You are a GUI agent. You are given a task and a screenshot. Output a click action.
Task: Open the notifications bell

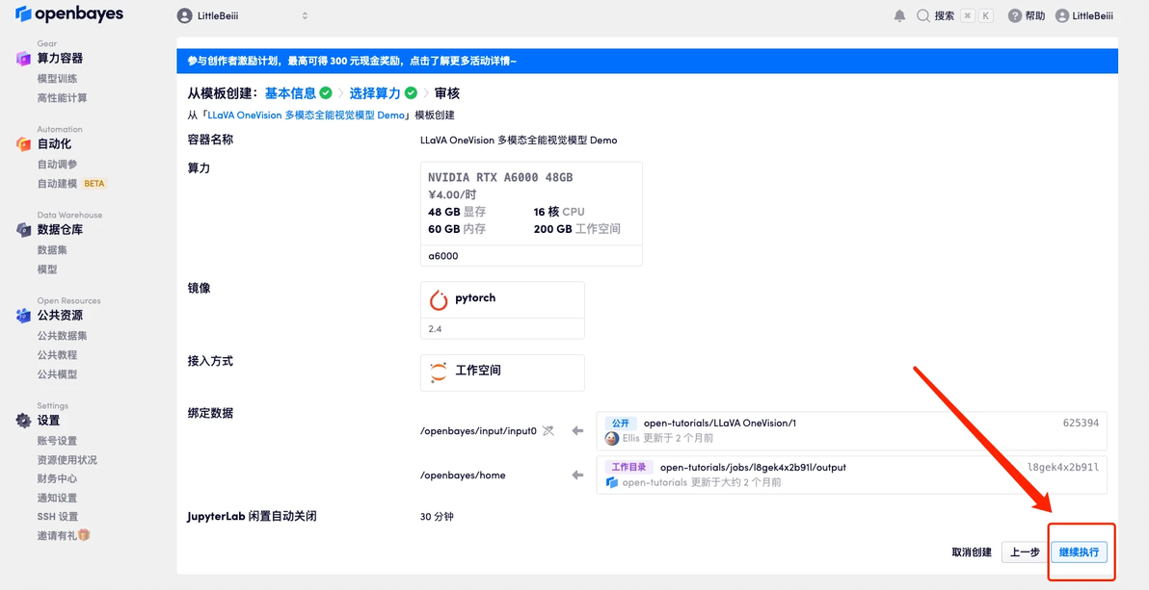[x=900, y=15]
